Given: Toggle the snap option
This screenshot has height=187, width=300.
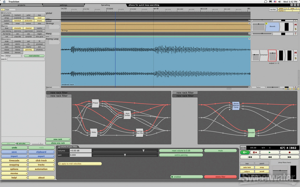Looking at the screenshot, I should coord(262,167).
